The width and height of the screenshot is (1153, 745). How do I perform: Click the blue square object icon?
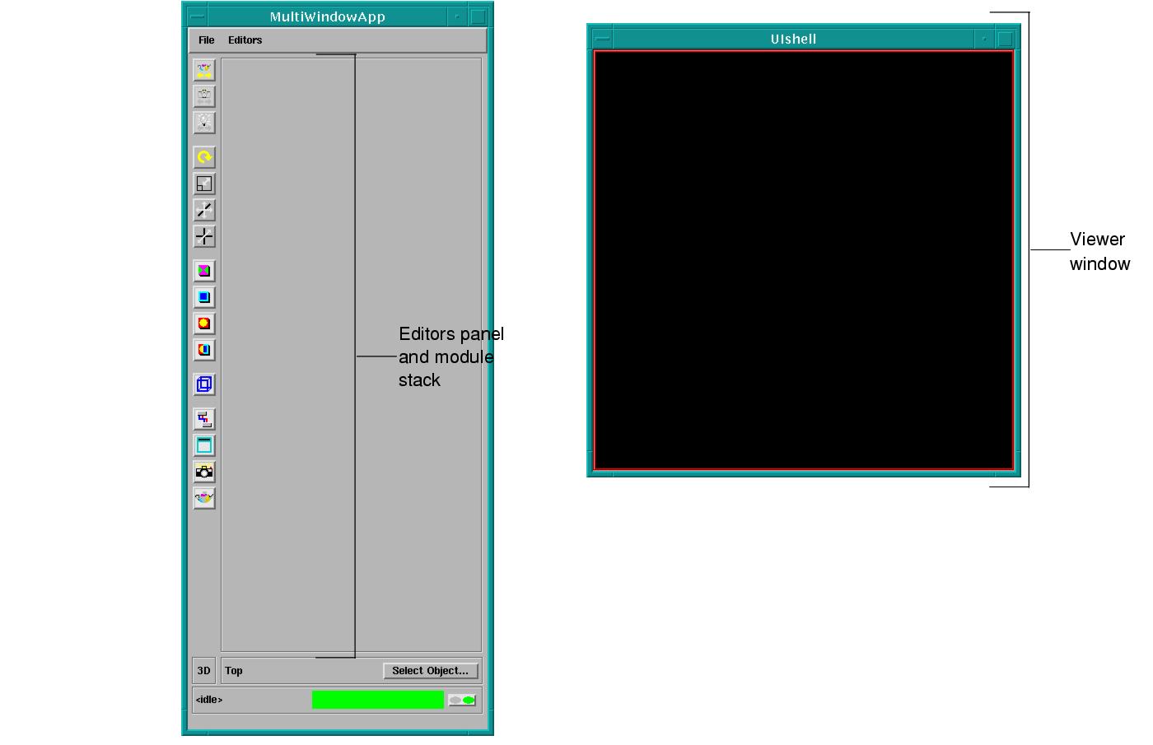[204, 297]
